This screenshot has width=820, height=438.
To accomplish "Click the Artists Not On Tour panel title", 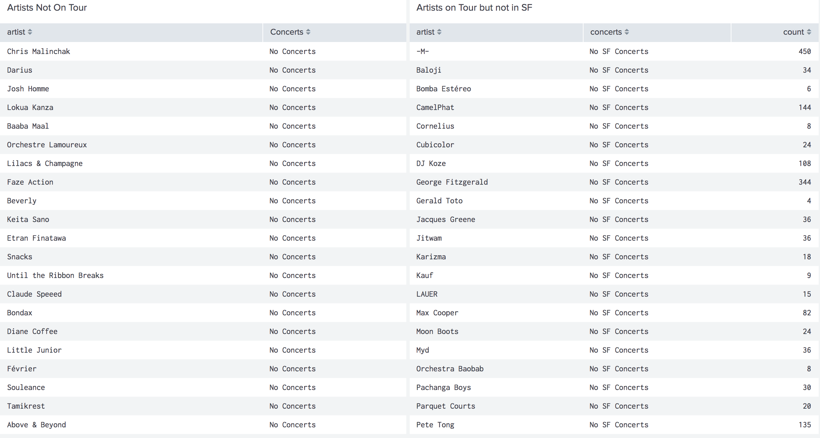I will pyautogui.click(x=47, y=8).
